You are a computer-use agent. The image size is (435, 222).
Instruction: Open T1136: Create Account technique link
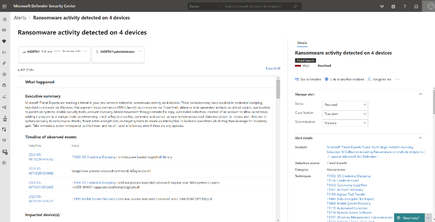(x=342, y=180)
